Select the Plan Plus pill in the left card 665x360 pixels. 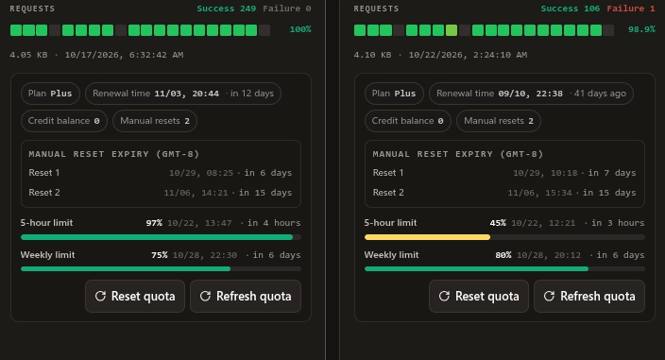(x=50, y=94)
